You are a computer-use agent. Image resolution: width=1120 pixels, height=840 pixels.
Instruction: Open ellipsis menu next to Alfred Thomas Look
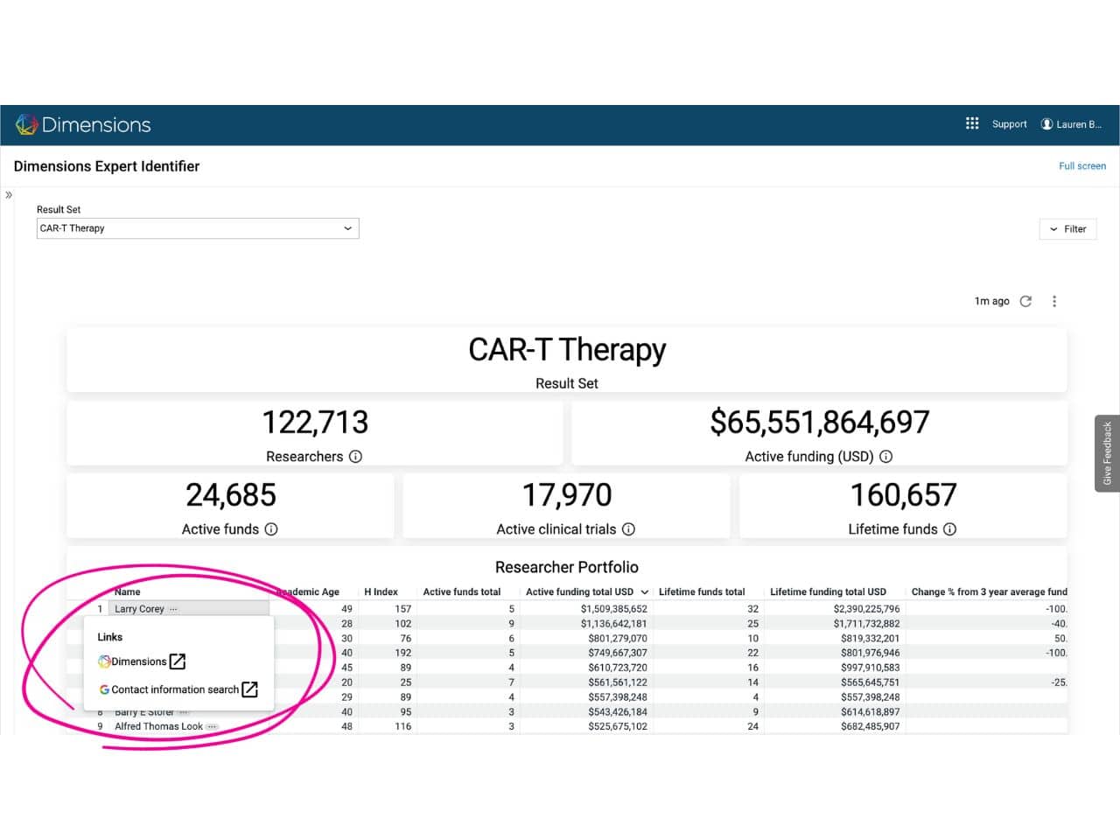coord(212,726)
